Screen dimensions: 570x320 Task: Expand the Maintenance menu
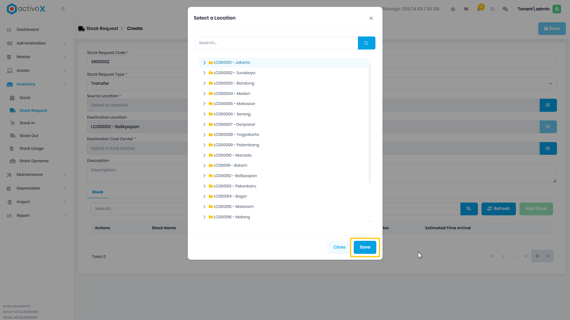[x=36, y=175]
